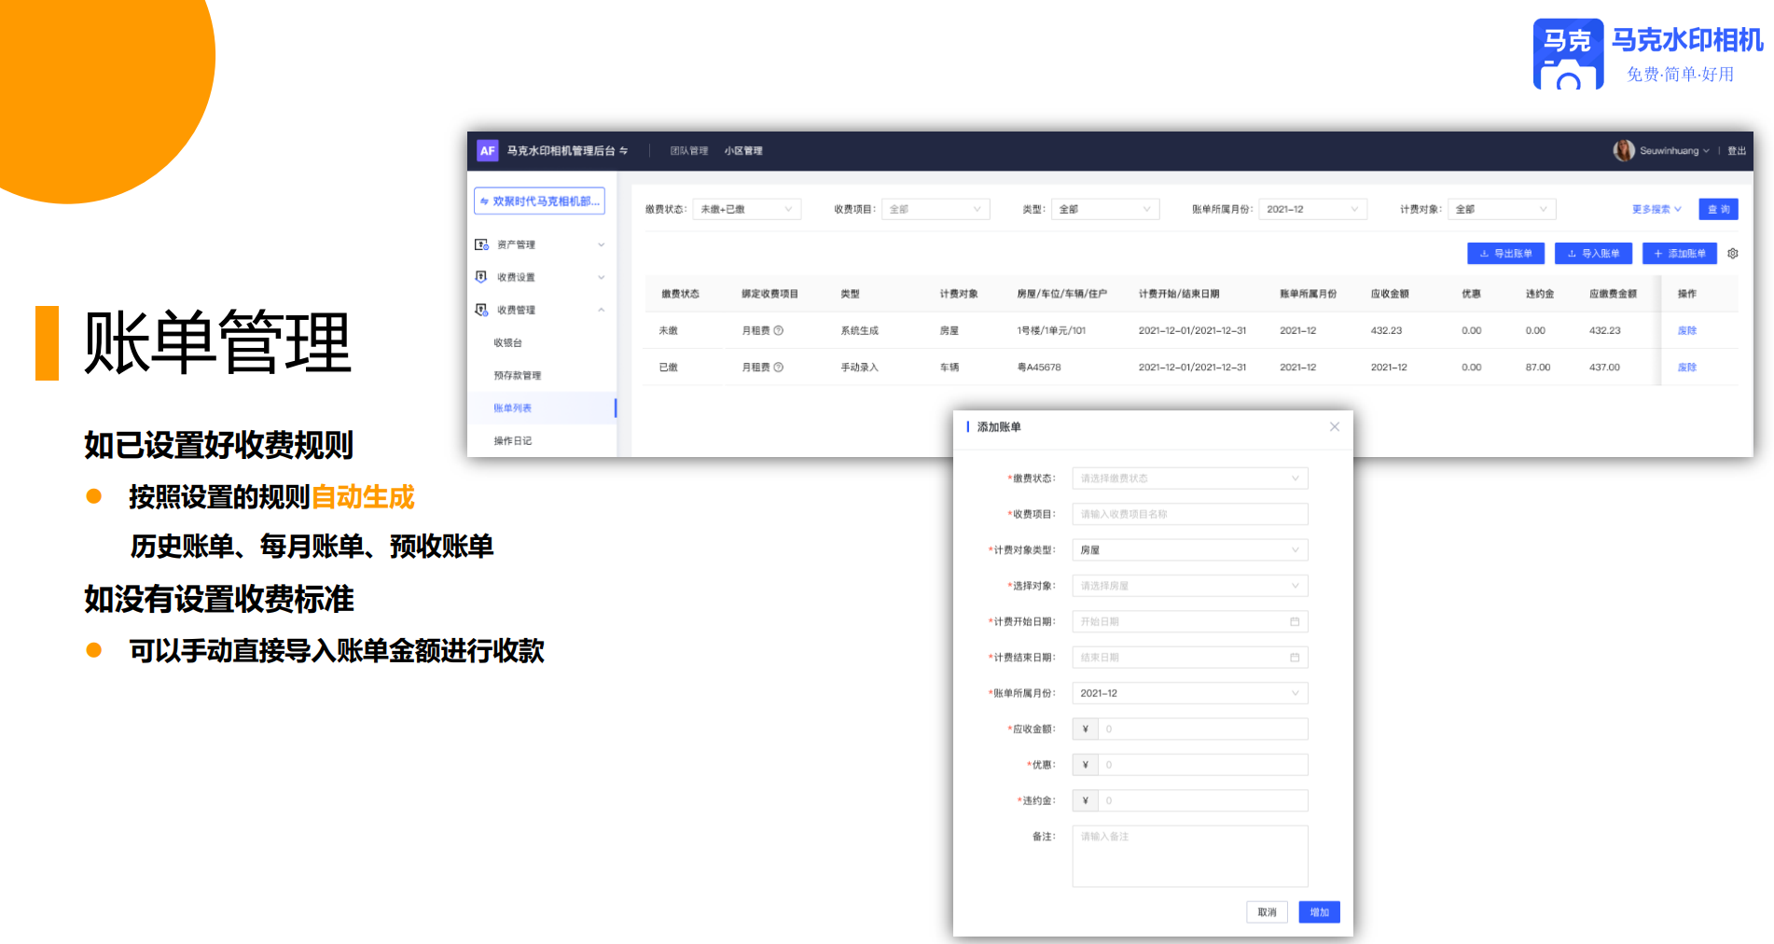Click the AF logo in admin header

point(487,150)
